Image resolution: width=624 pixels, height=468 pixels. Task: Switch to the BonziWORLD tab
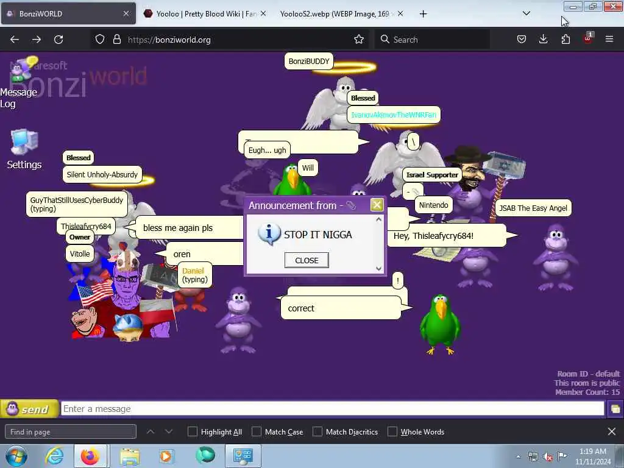(68, 13)
